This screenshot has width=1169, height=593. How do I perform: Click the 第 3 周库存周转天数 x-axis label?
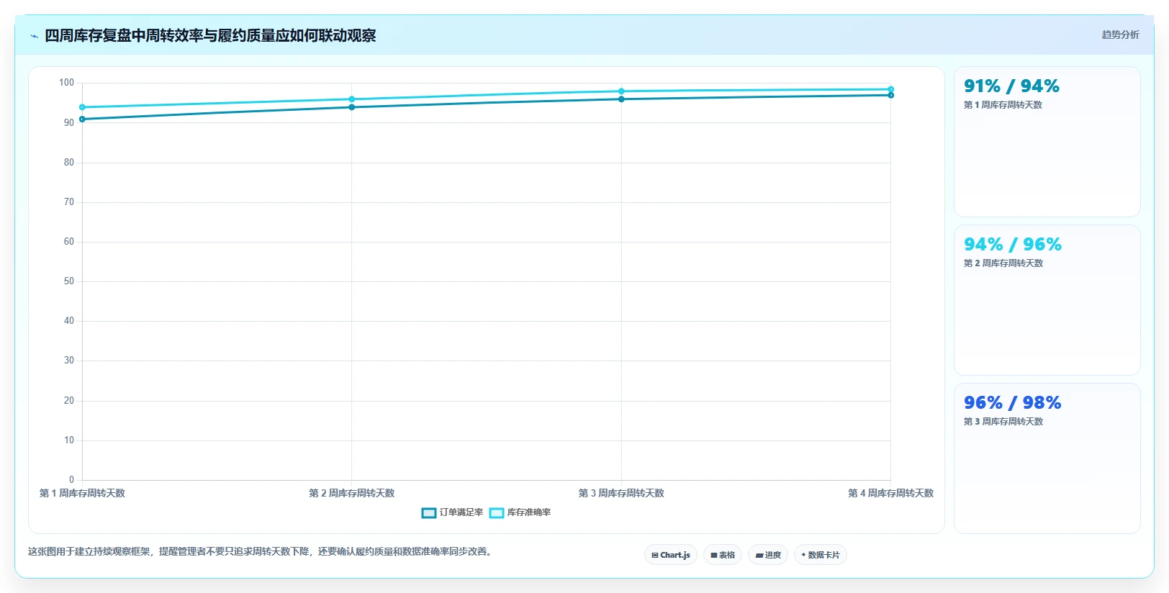[621, 493]
